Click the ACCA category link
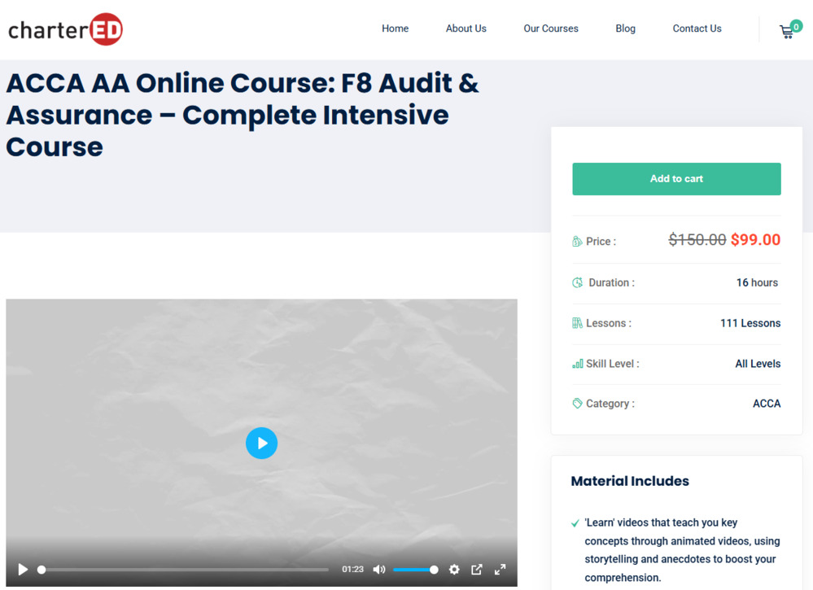This screenshot has width=813, height=590. (767, 404)
